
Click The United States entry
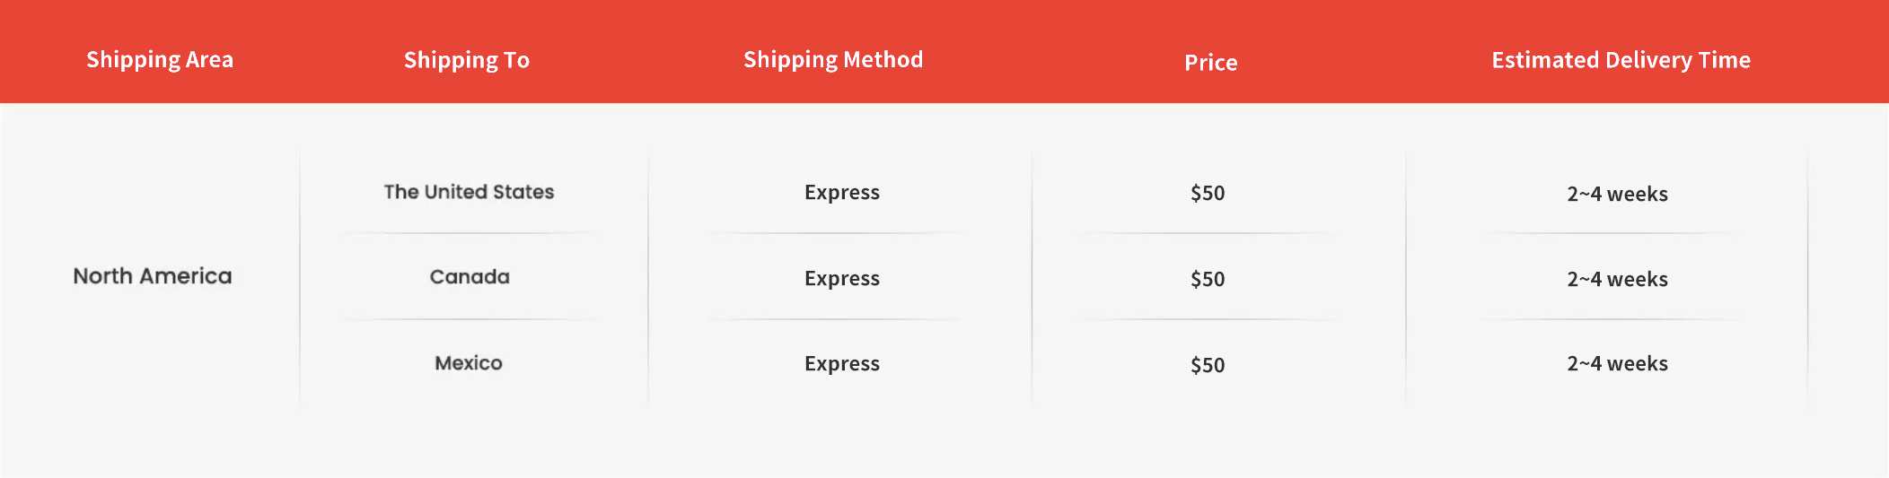click(469, 192)
